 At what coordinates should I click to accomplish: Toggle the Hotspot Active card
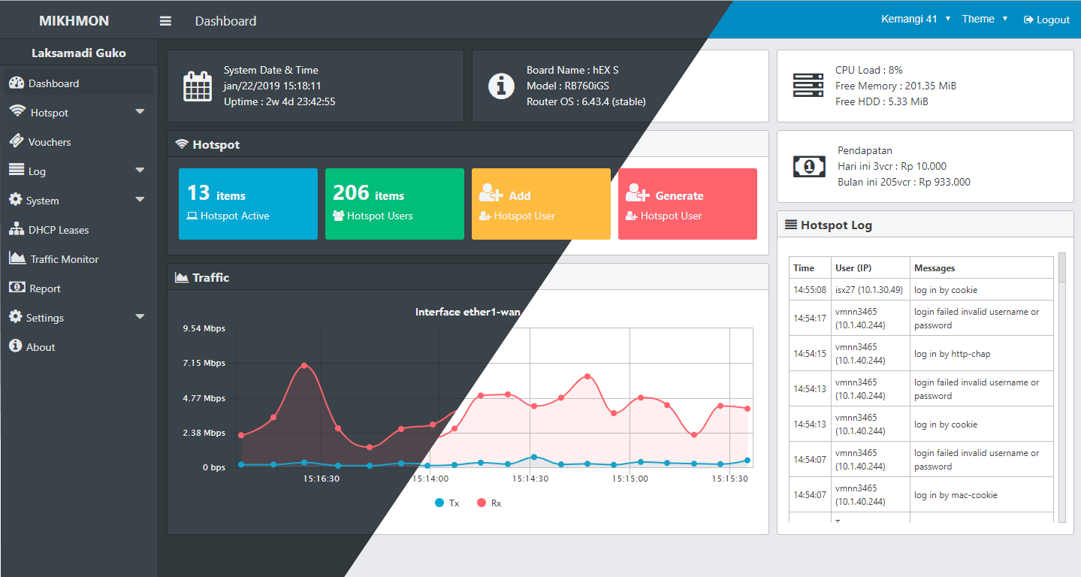(248, 204)
